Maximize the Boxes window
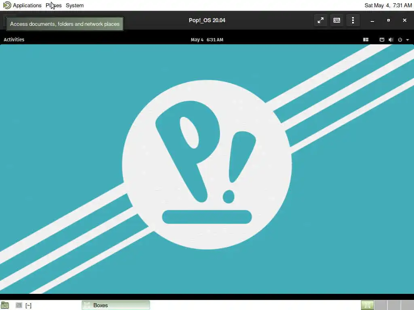Image resolution: width=414 pixels, height=310 pixels. coord(389,20)
